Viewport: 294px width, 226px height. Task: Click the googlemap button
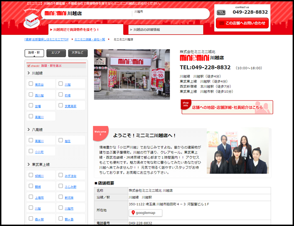tap(146, 213)
